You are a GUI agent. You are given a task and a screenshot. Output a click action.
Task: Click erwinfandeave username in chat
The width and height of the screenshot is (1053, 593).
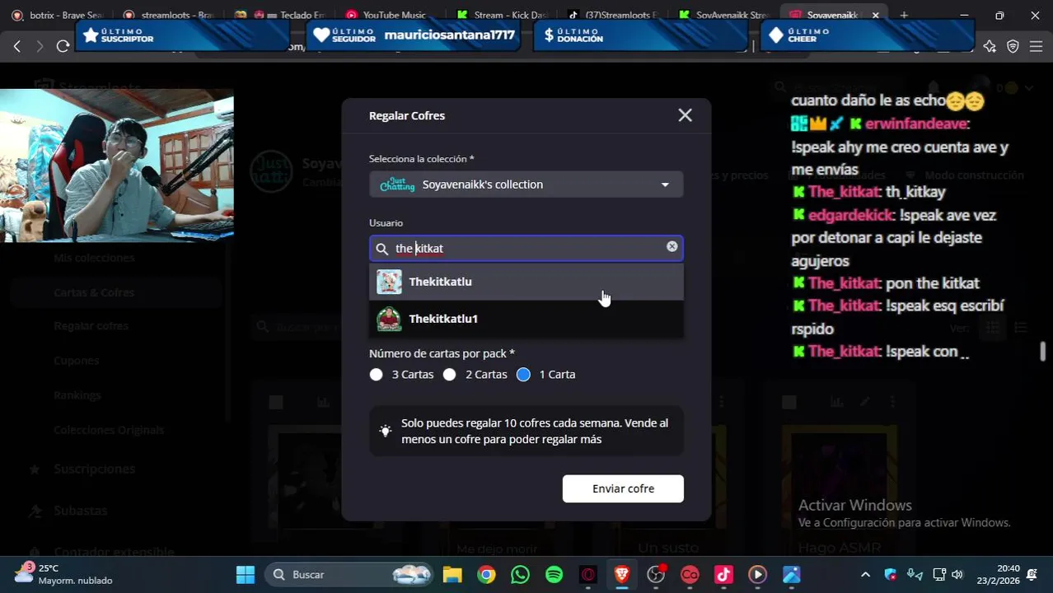click(915, 124)
